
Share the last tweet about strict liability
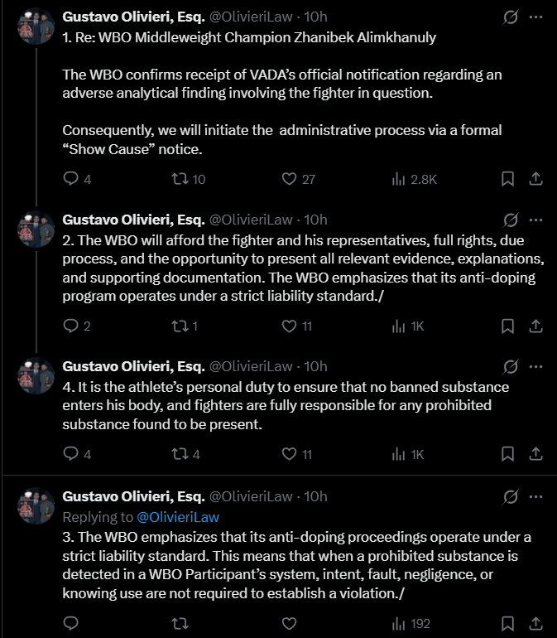tap(535, 623)
